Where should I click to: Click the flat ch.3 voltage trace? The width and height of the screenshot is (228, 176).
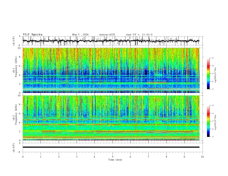(111, 147)
